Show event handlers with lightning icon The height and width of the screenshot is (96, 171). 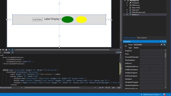[x=165, y=45]
